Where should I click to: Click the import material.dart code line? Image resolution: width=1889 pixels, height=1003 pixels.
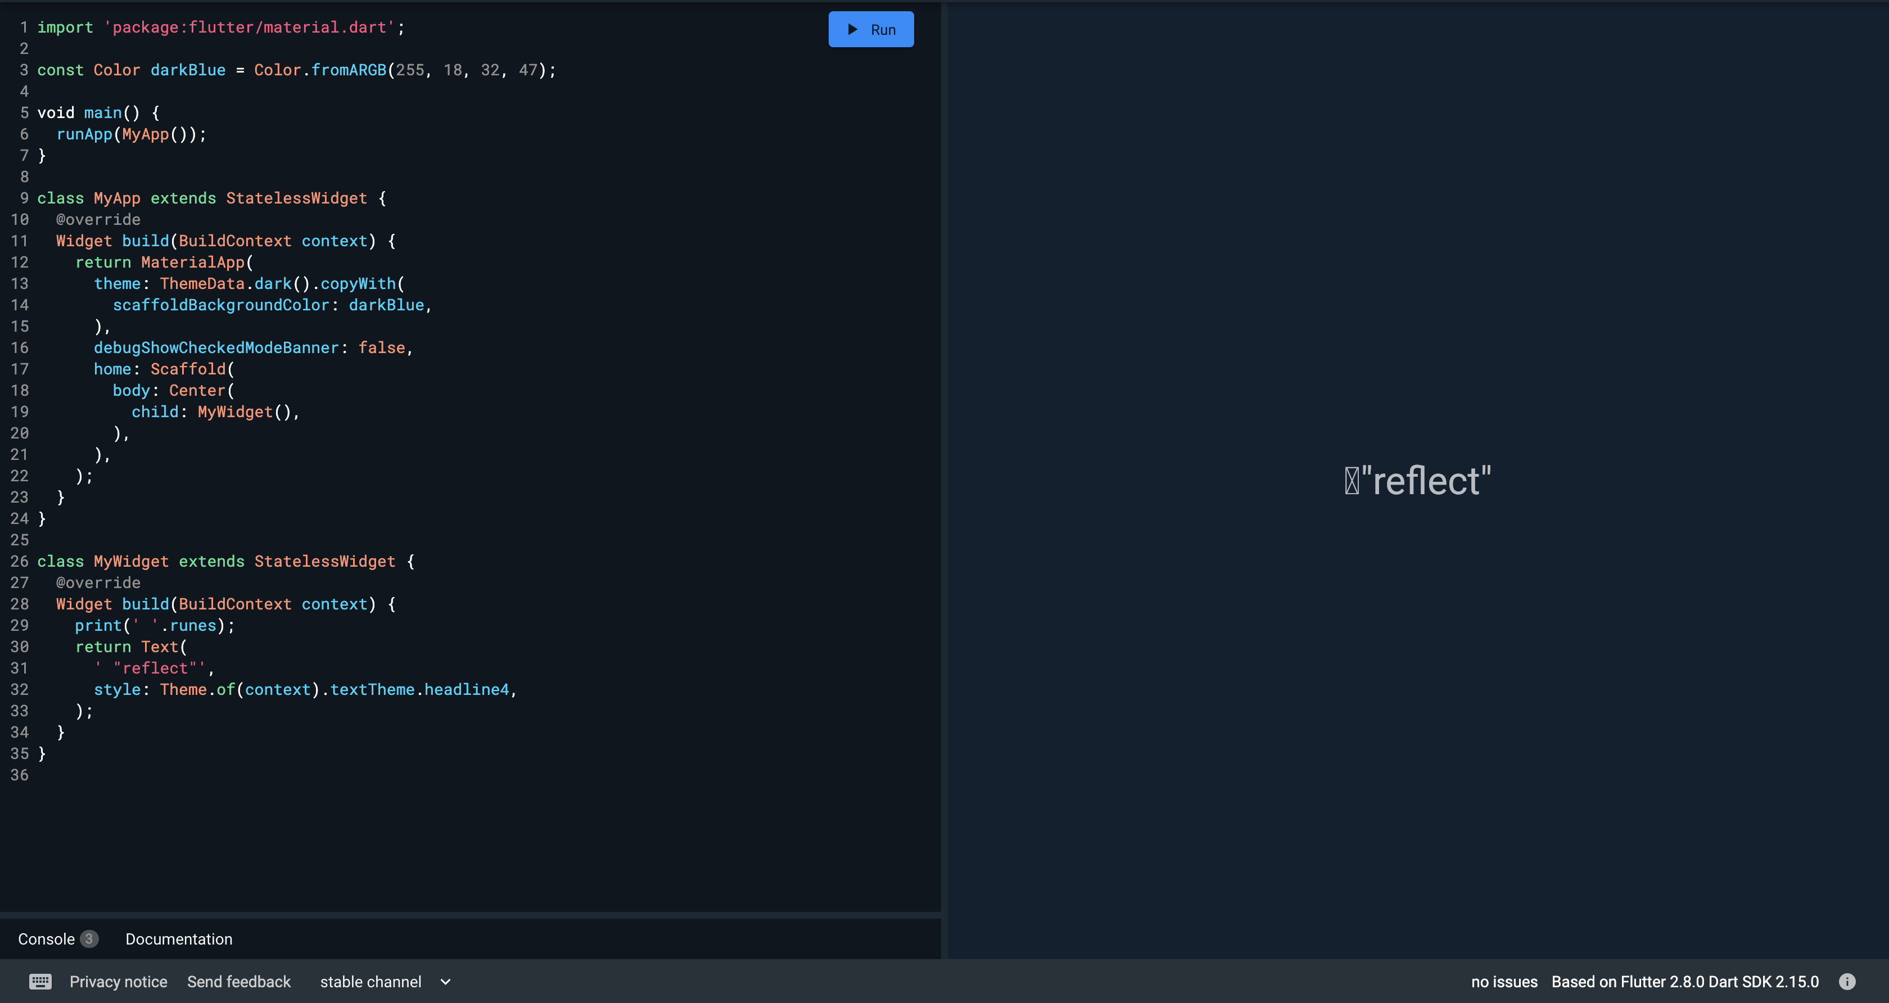[221, 27]
